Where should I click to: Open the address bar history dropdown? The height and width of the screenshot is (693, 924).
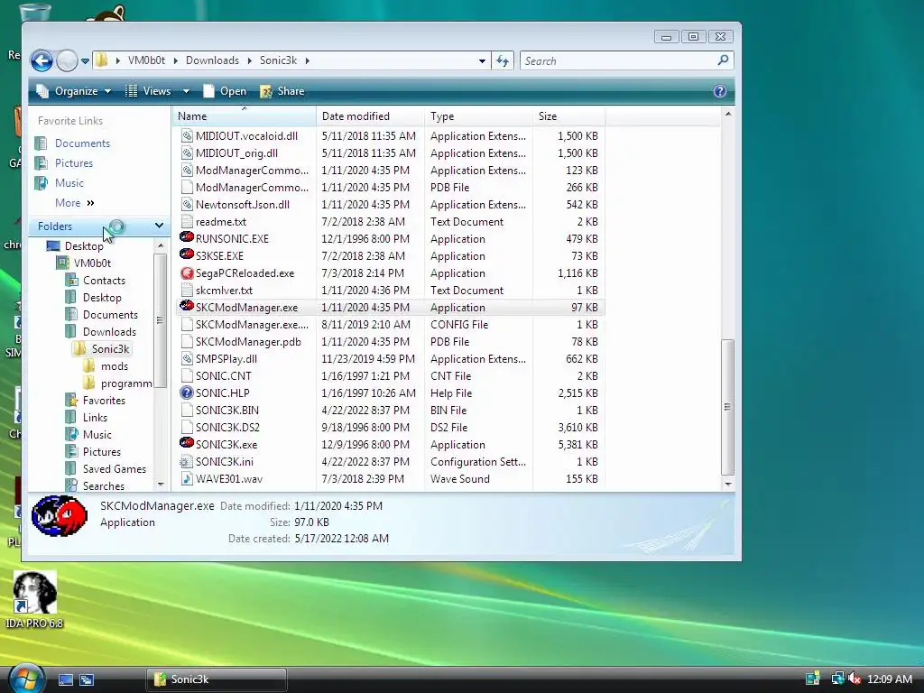482,60
